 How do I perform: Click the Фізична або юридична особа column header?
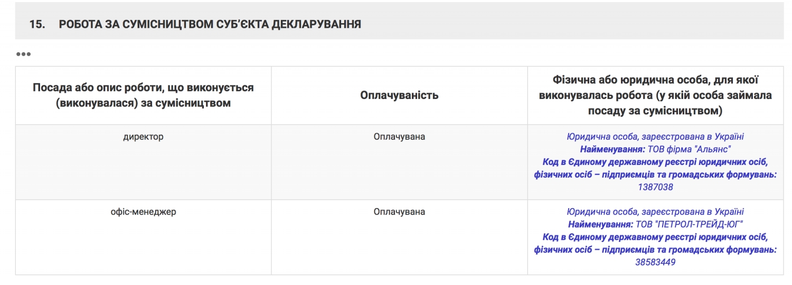coord(655,95)
